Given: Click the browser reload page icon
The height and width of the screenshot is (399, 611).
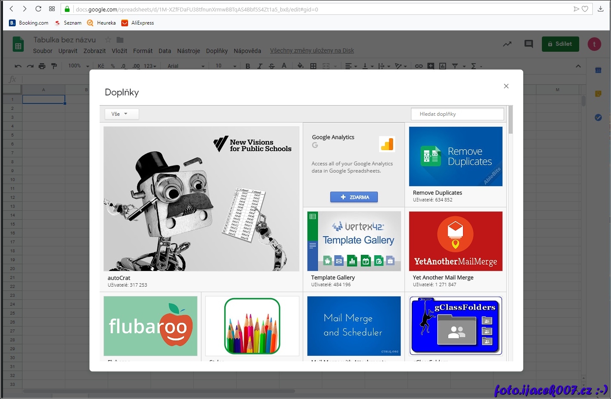Looking at the screenshot, I should [x=38, y=9].
